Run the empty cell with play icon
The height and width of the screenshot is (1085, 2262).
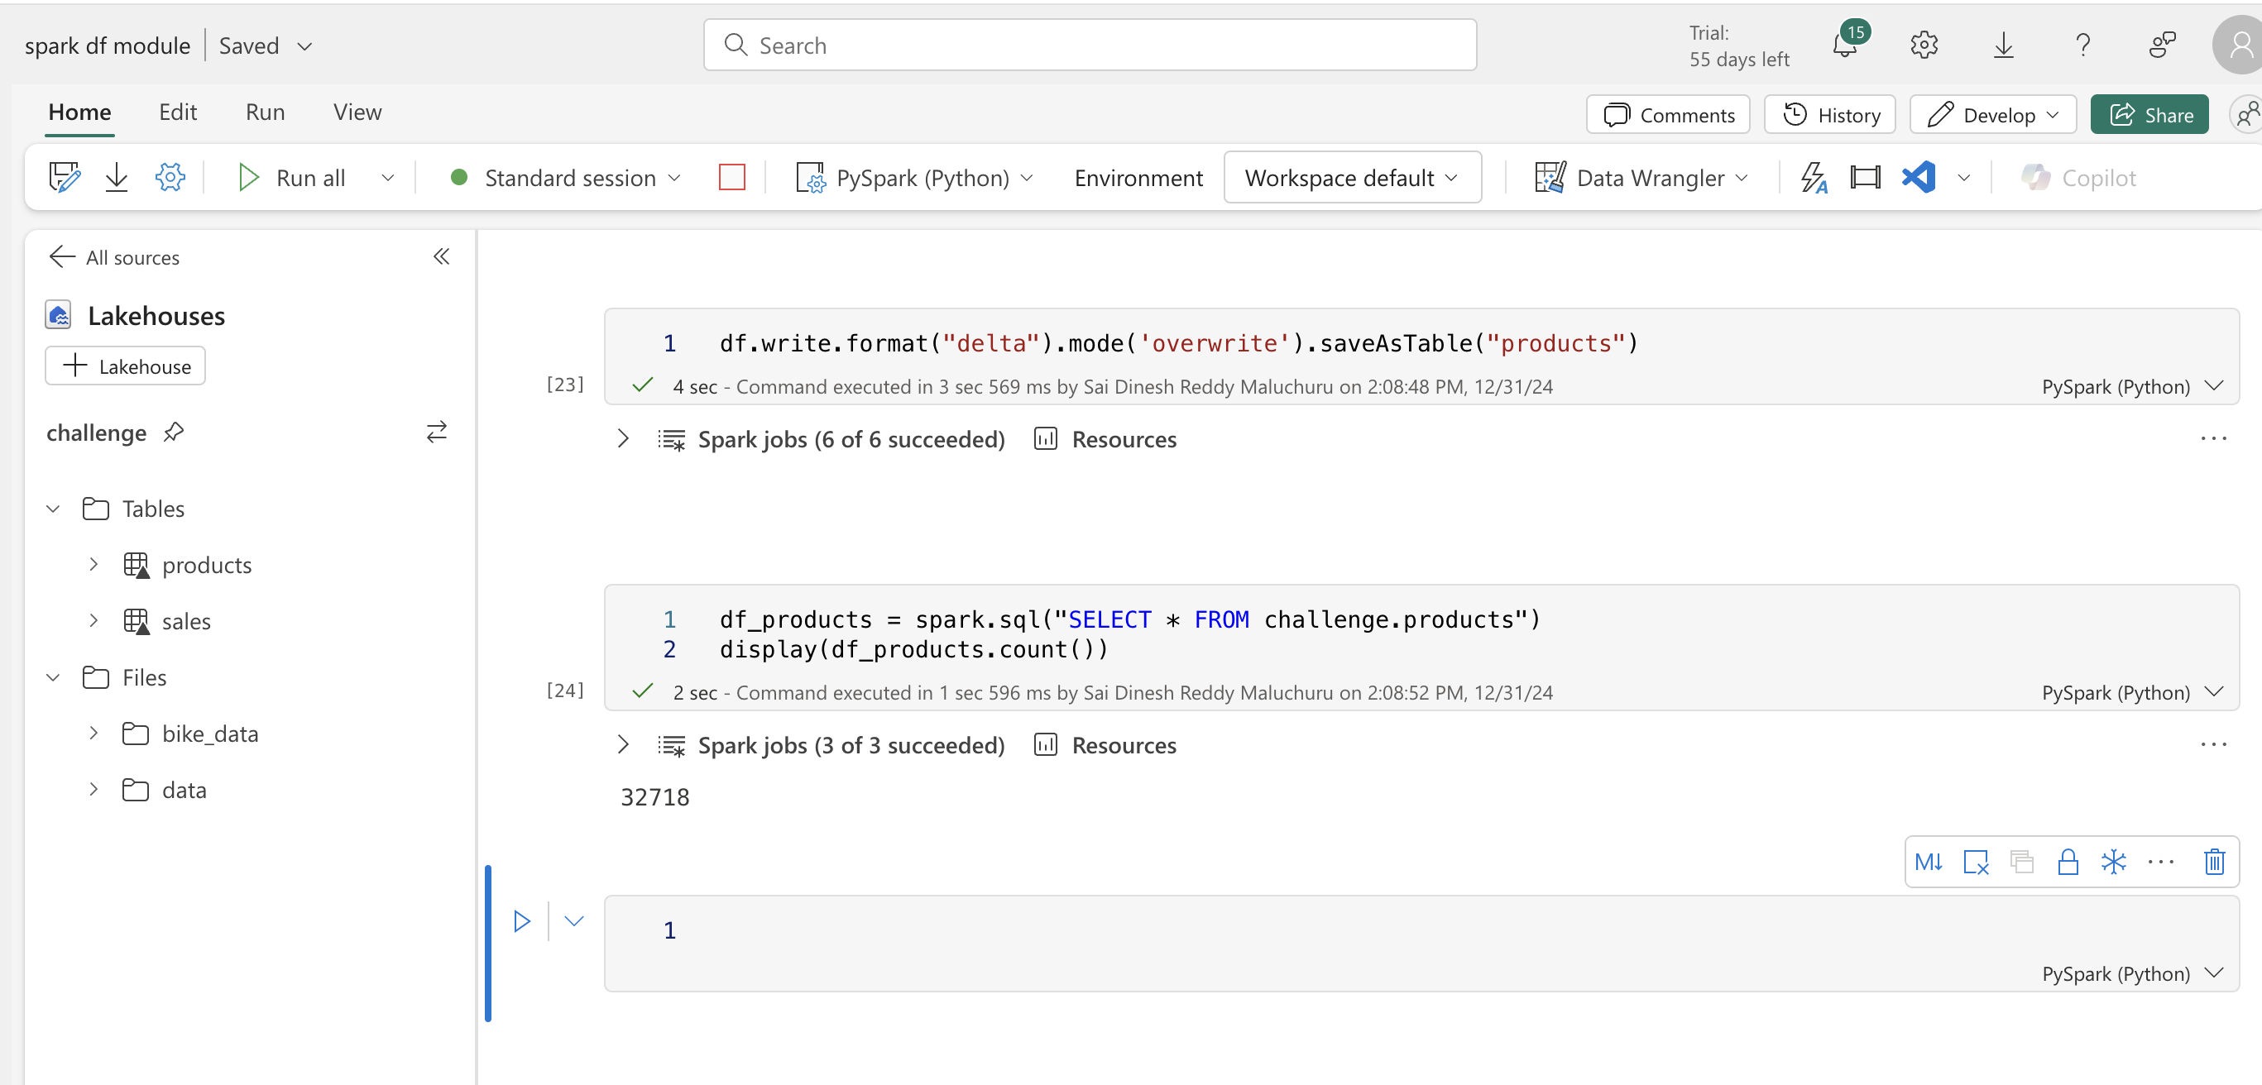[521, 921]
